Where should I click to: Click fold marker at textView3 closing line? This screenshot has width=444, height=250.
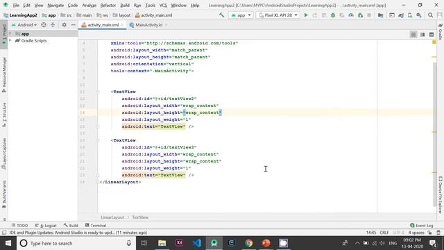tap(98, 175)
